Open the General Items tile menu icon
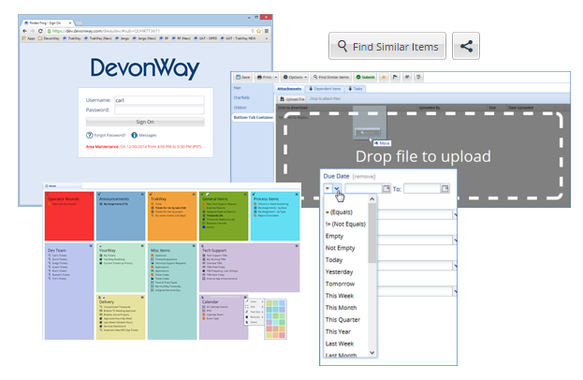The width and height of the screenshot is (583, 380). click(245, 194)
